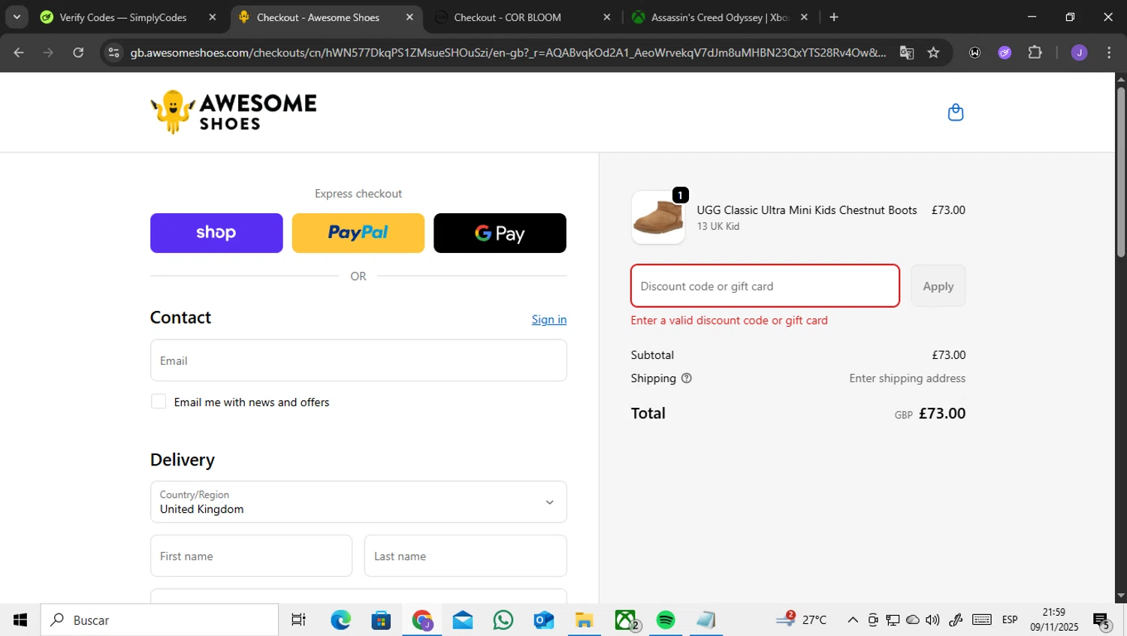Reload the checkout page
Screen dimensions: 1127x636
pyautogui.click(x=78, y=53)
